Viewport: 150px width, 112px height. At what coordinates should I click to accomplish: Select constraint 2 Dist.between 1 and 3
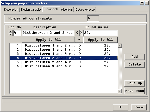[64, 50]
